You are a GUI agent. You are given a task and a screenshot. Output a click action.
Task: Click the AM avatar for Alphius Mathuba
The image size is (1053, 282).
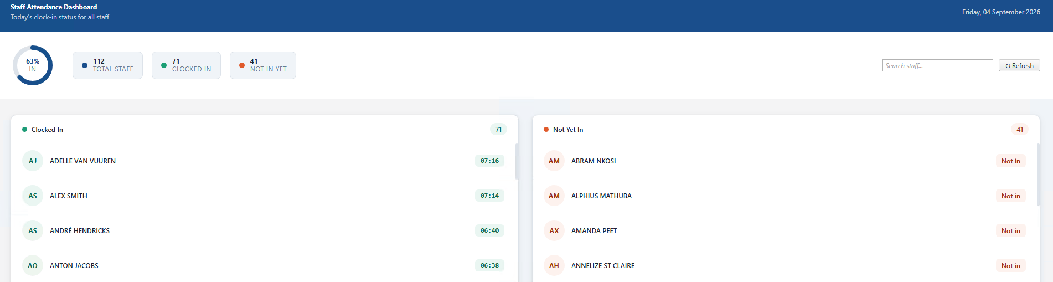coord(554,196)
